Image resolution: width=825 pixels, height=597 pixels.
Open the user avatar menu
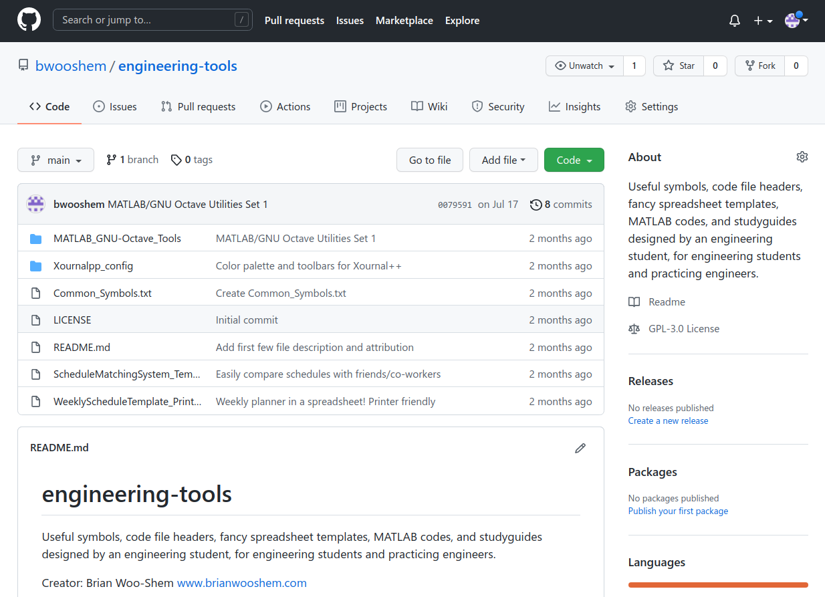click(x=796, y=21)
